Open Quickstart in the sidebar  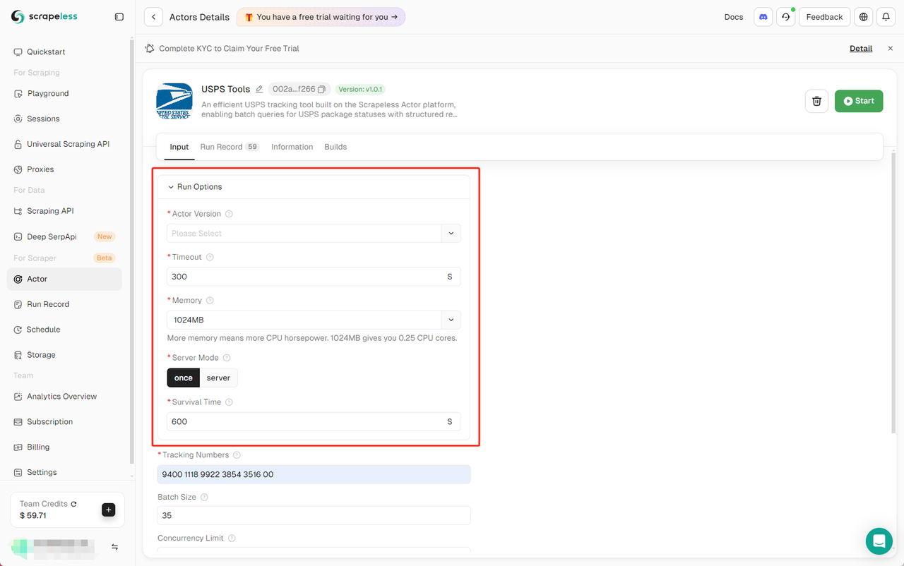[x=64, y=52]
